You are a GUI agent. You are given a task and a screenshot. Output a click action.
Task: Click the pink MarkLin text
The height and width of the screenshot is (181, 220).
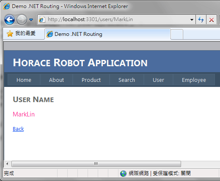pyautogui.click(x=24, y=114)
